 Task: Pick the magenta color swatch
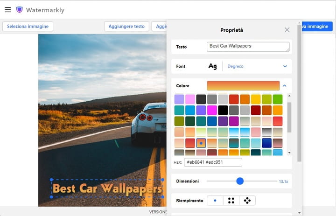[212, 110]
